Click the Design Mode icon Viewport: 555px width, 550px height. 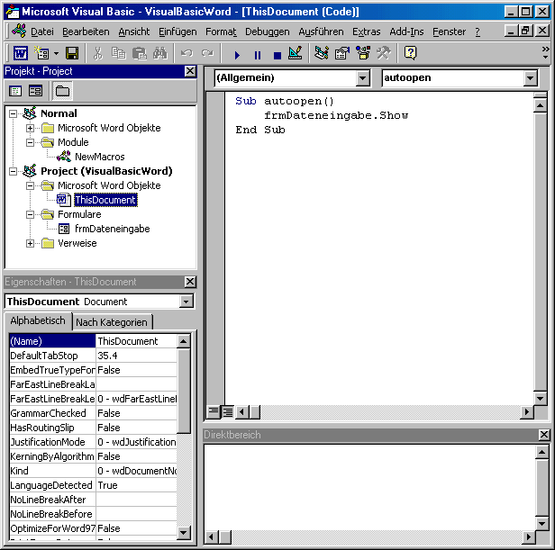(x=295, y=53)
